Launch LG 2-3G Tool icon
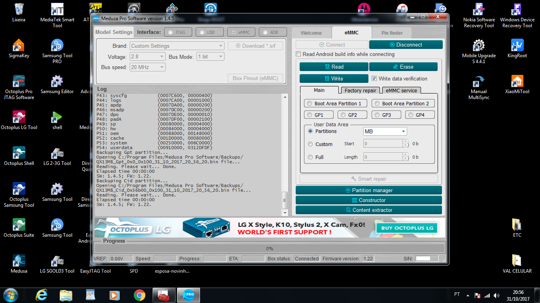Image resolution: width=540 pixels, height=303 pixels. 57,156
